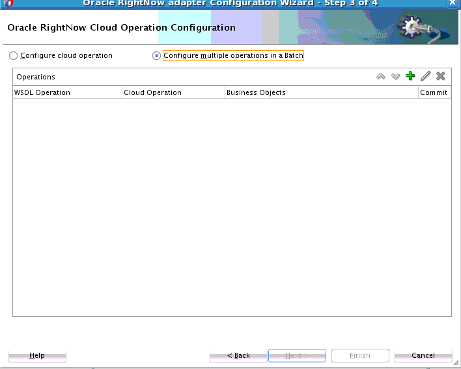Delete operation with X icon
This screenshot has height=369, width=461.
point(440,75)
